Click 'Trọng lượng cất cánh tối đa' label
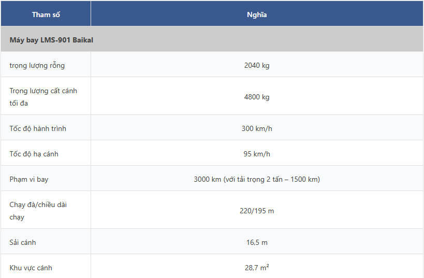Screen dimensions: 424x278 tap(43, 97)
